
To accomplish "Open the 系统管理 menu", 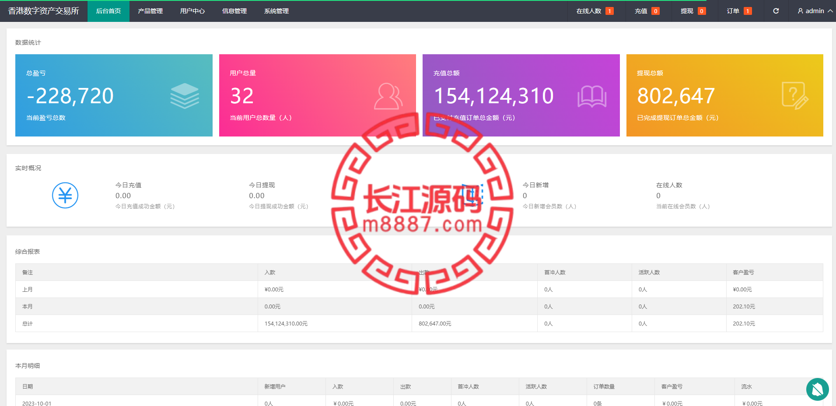I will [x=276, y=11].
